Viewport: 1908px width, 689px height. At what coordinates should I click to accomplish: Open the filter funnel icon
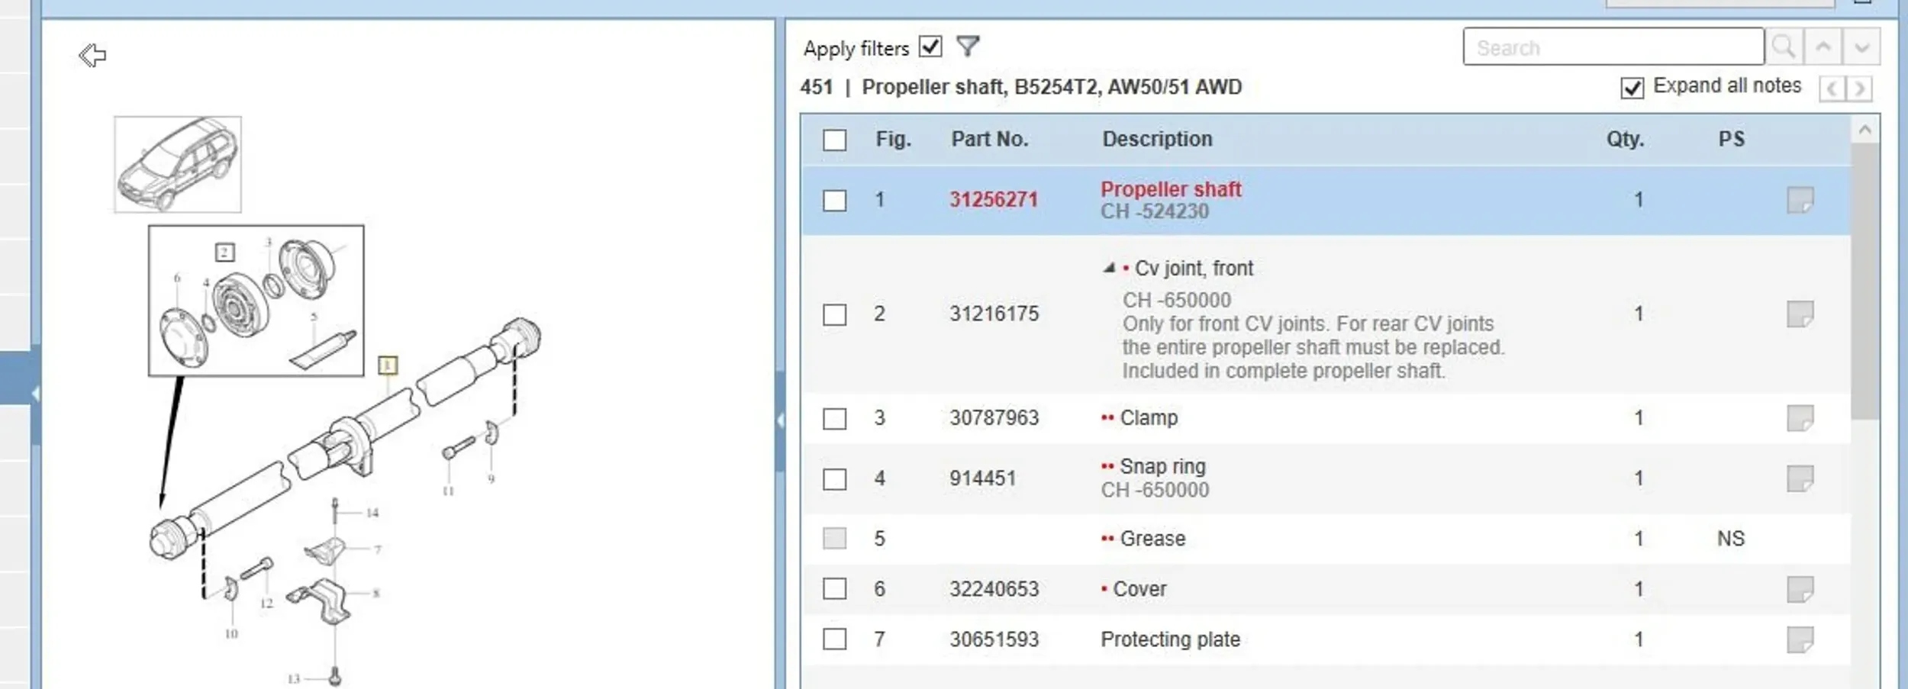click(x=968, y=47)
